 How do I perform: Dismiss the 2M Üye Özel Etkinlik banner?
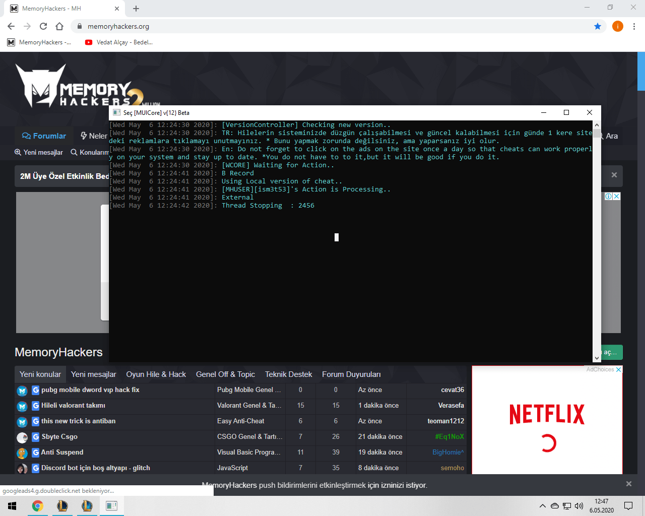[x=614, y=175]
